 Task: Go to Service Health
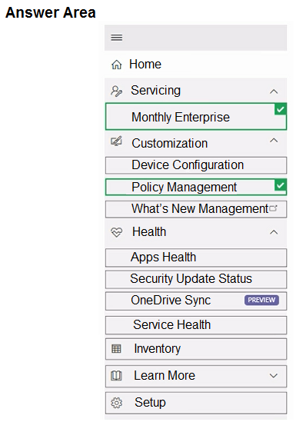[196, 325]
